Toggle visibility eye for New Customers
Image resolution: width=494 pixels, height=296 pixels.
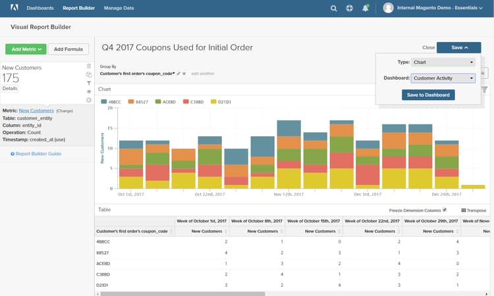pyautogui.click(x=89, y=91)
